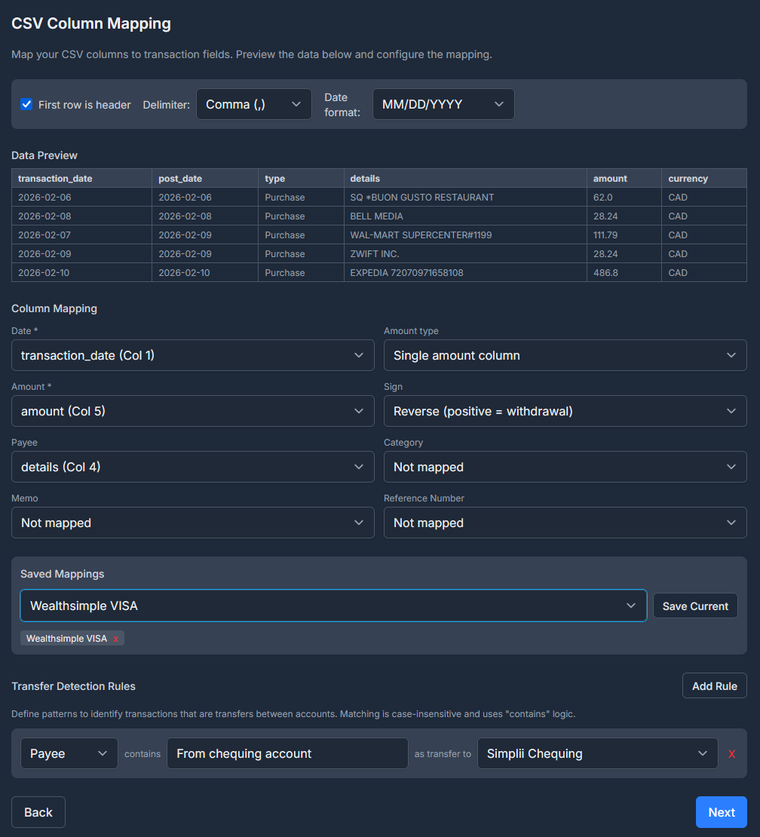Open the Sign dropdown
The image size is (760, 837).
click(x=565, y=411)
